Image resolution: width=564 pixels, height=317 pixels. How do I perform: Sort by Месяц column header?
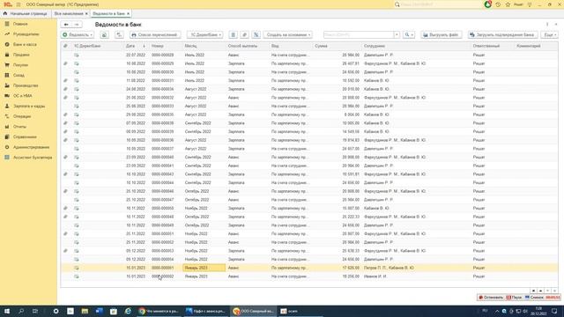(190, 46)
